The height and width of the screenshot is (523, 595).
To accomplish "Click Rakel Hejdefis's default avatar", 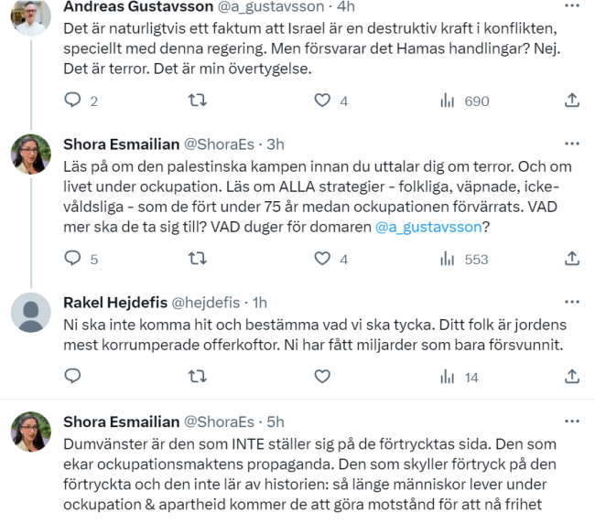I will pyautogui.click(x=31, y=312).
